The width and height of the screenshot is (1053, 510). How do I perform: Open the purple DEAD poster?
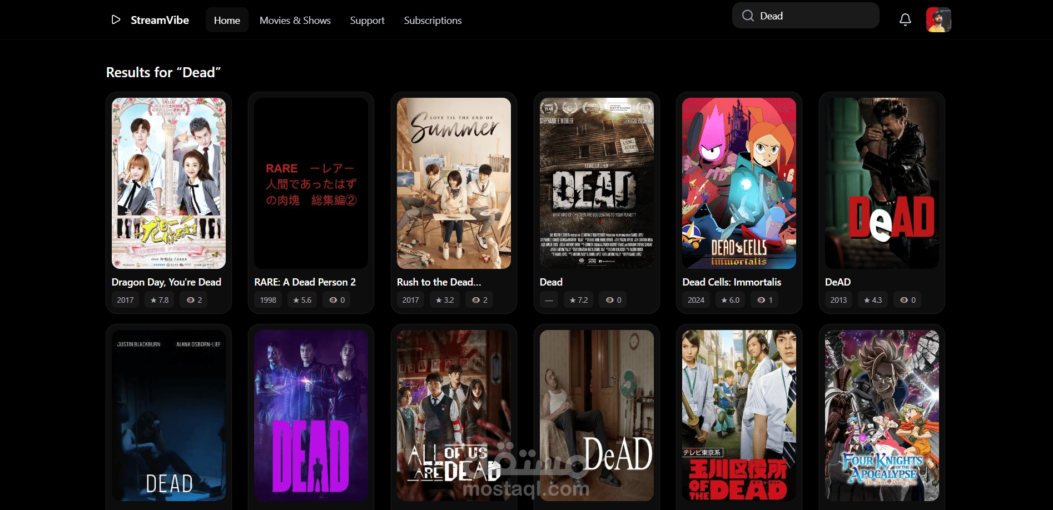311,416
